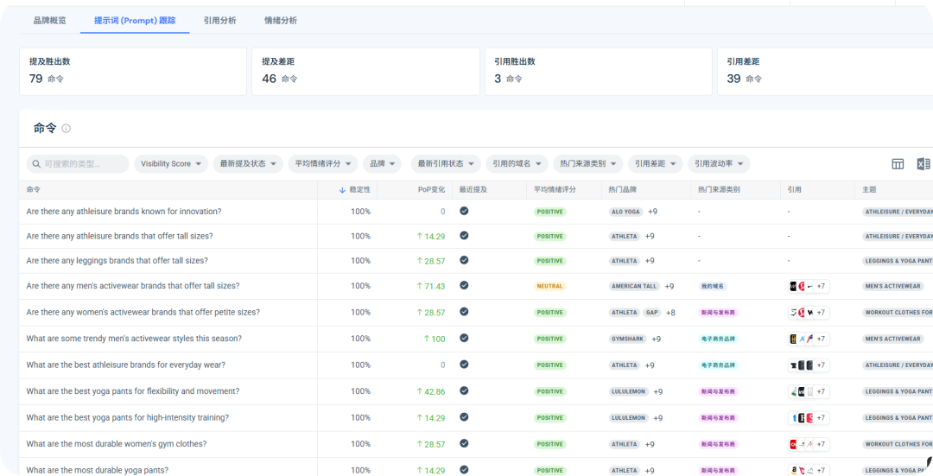Click the 热门品牌 column header

coord(622,190)
